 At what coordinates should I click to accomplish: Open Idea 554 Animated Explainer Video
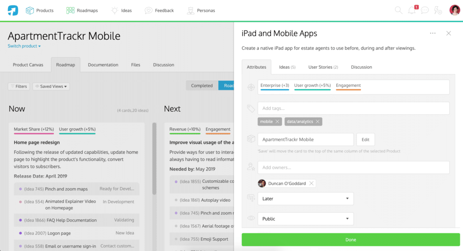(x=76, y=204)
